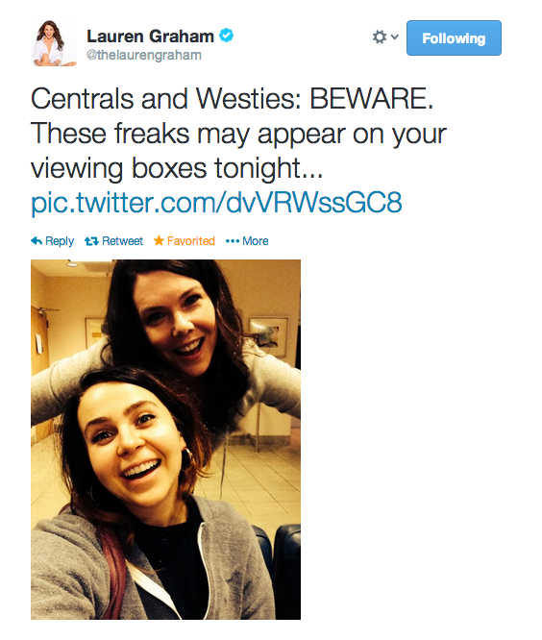Click the tweet text about Centrals and Westies
The height and width of the screenshot is (640, 542).
pyautogui.click(x=238, y=133)
